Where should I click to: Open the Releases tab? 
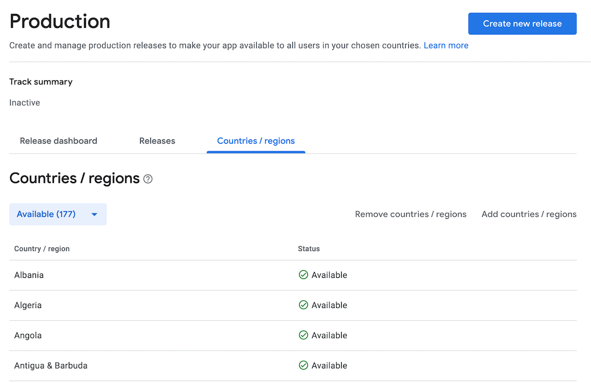point(157,141)
